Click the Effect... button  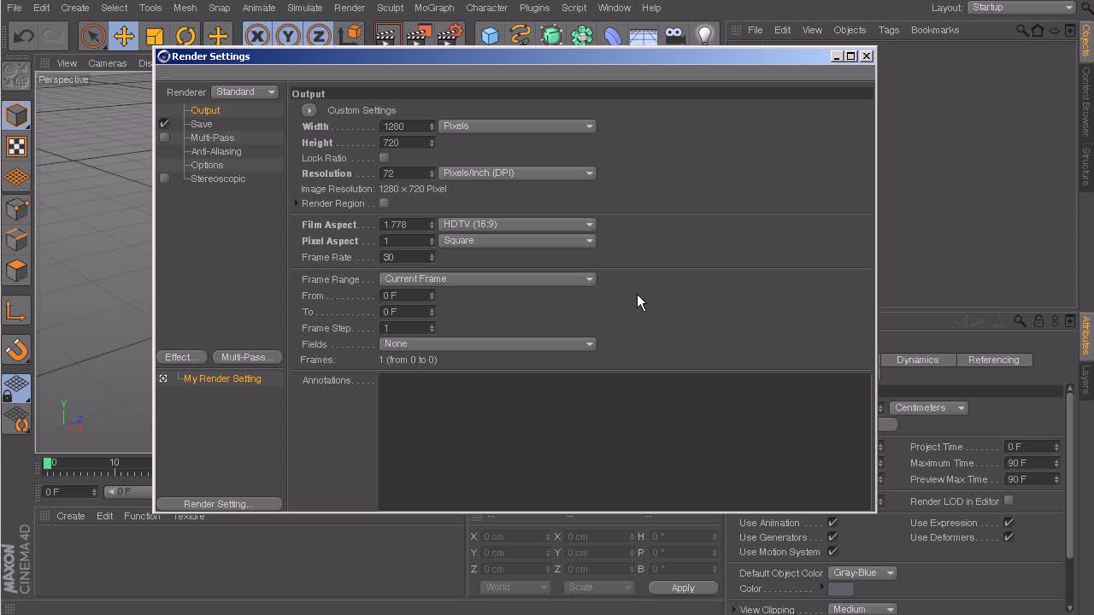point(182,357)
